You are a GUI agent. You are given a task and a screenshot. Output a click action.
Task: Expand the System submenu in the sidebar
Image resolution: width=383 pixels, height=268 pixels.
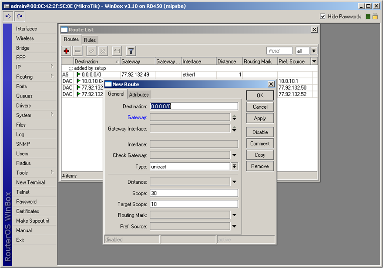(x=52, y=115)
